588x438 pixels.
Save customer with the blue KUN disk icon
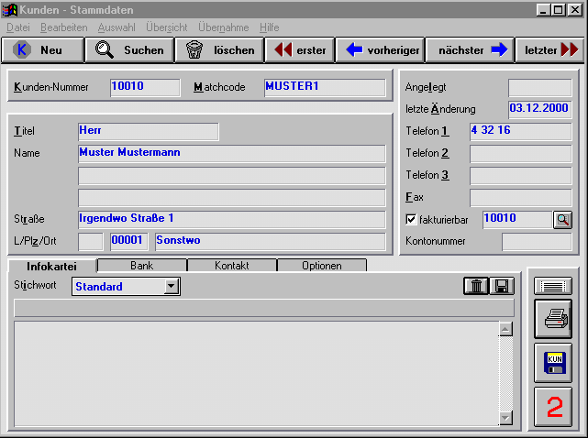(553, 362)
